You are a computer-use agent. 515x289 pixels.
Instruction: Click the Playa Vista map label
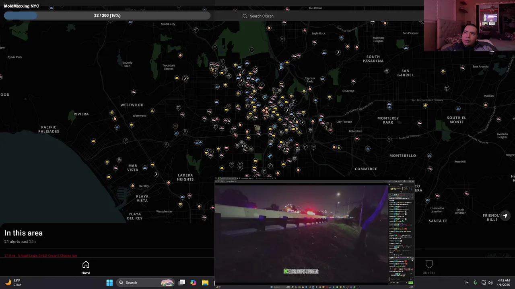(x=142, y=199)
